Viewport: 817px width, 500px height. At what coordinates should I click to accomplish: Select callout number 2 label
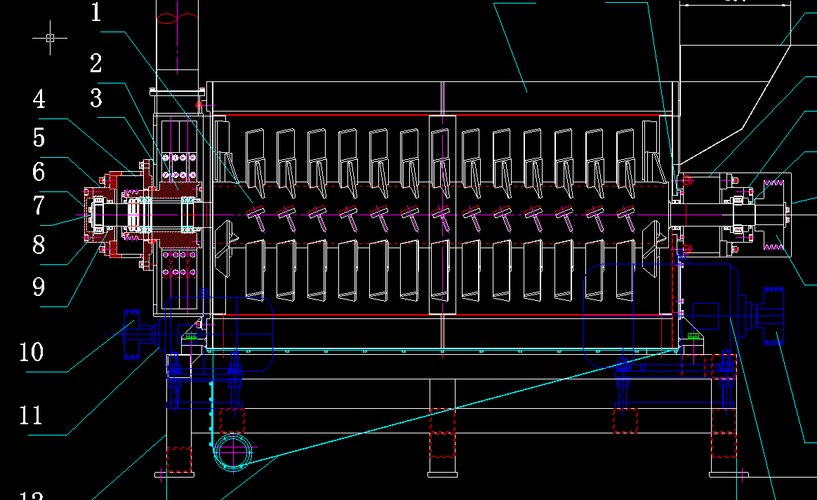click(x=96, y=64)
